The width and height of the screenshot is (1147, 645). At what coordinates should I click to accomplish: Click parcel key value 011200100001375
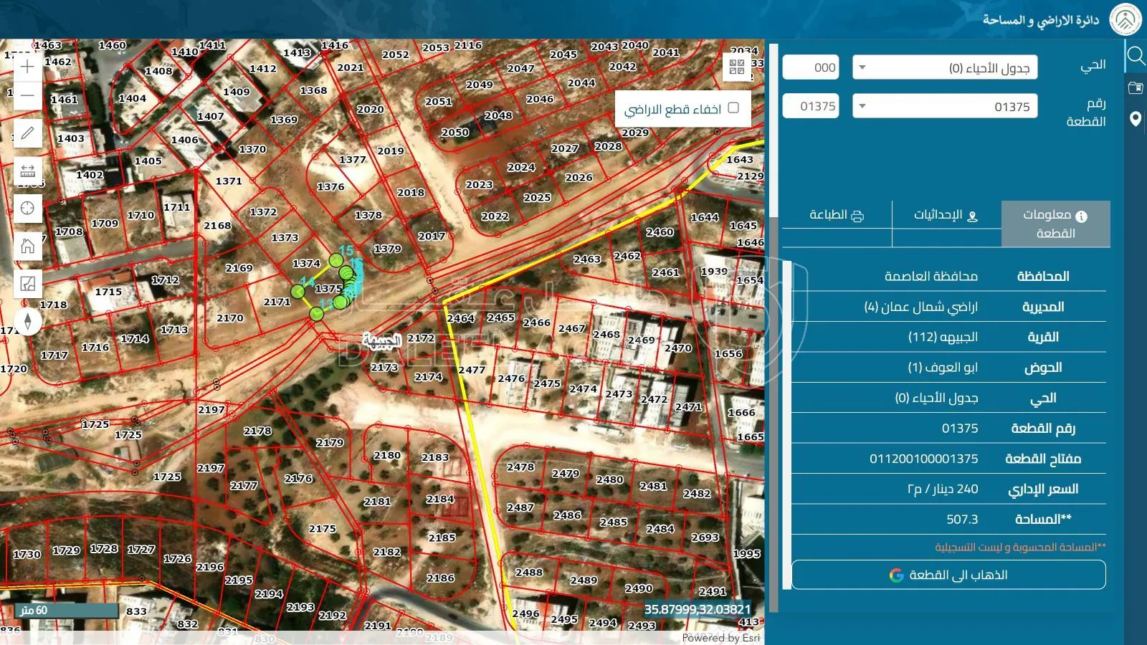pos(923,459)
